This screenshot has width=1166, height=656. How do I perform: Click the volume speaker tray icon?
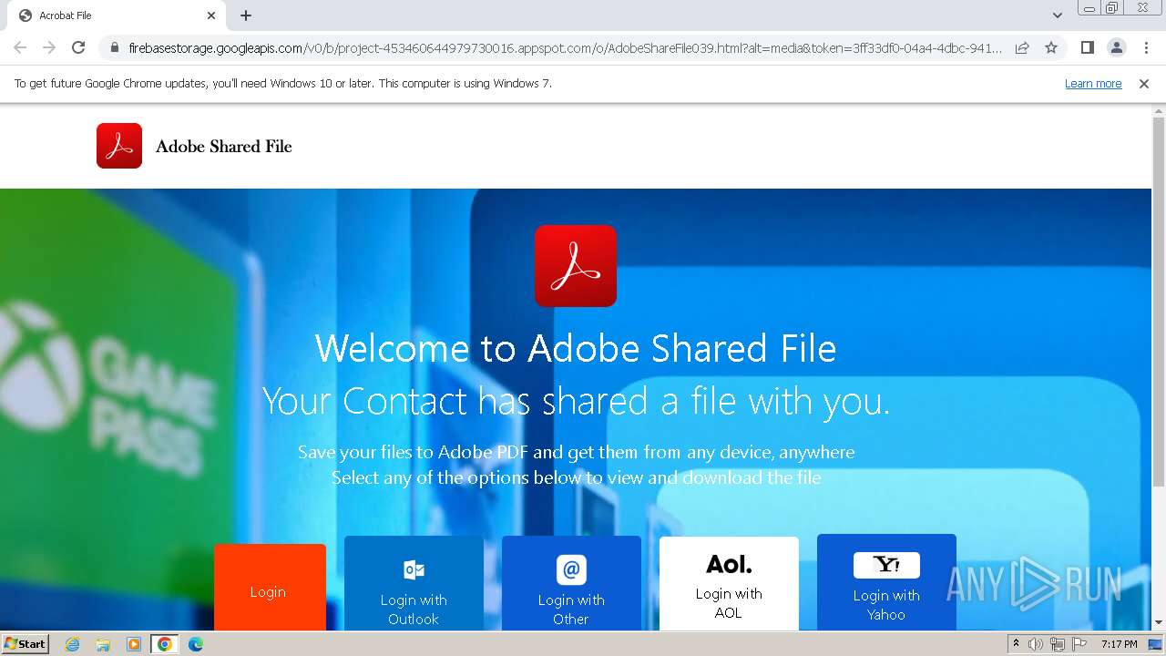coord(1036,644)
